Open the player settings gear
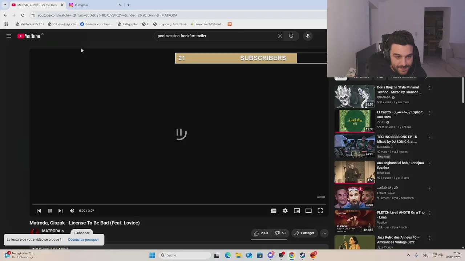 point(285,211)
